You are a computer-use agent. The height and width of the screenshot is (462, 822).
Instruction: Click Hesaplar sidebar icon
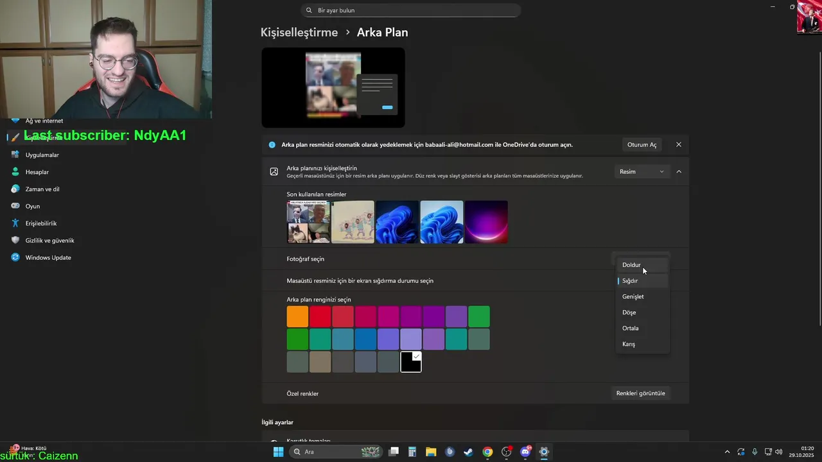click(x=15, y=172)
